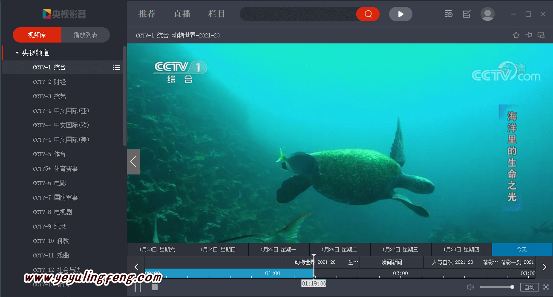This screenshot has width=553, height=297.
Task: Select the 1月27日 星期三 date tab
Action: tap(400, 249)
